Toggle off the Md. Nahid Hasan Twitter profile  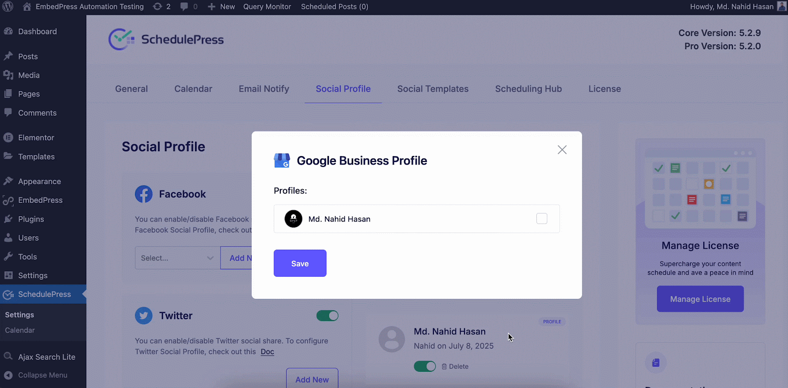(x=425, y=366)
